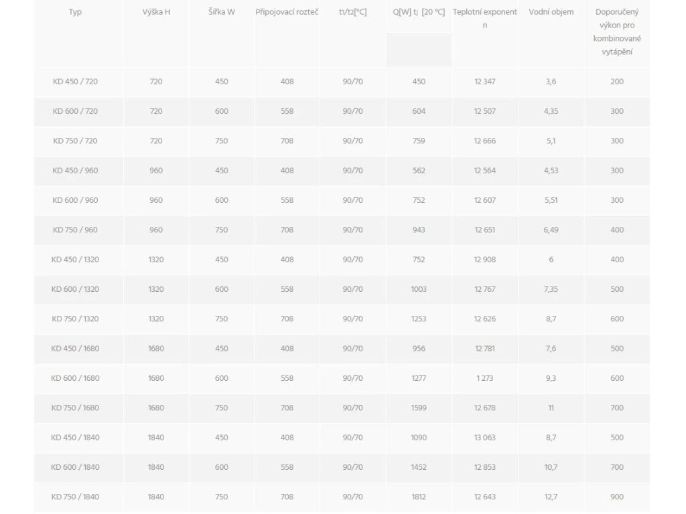Click the heat exponent value 13 063
Screen dimensions: 686x514
485,437
